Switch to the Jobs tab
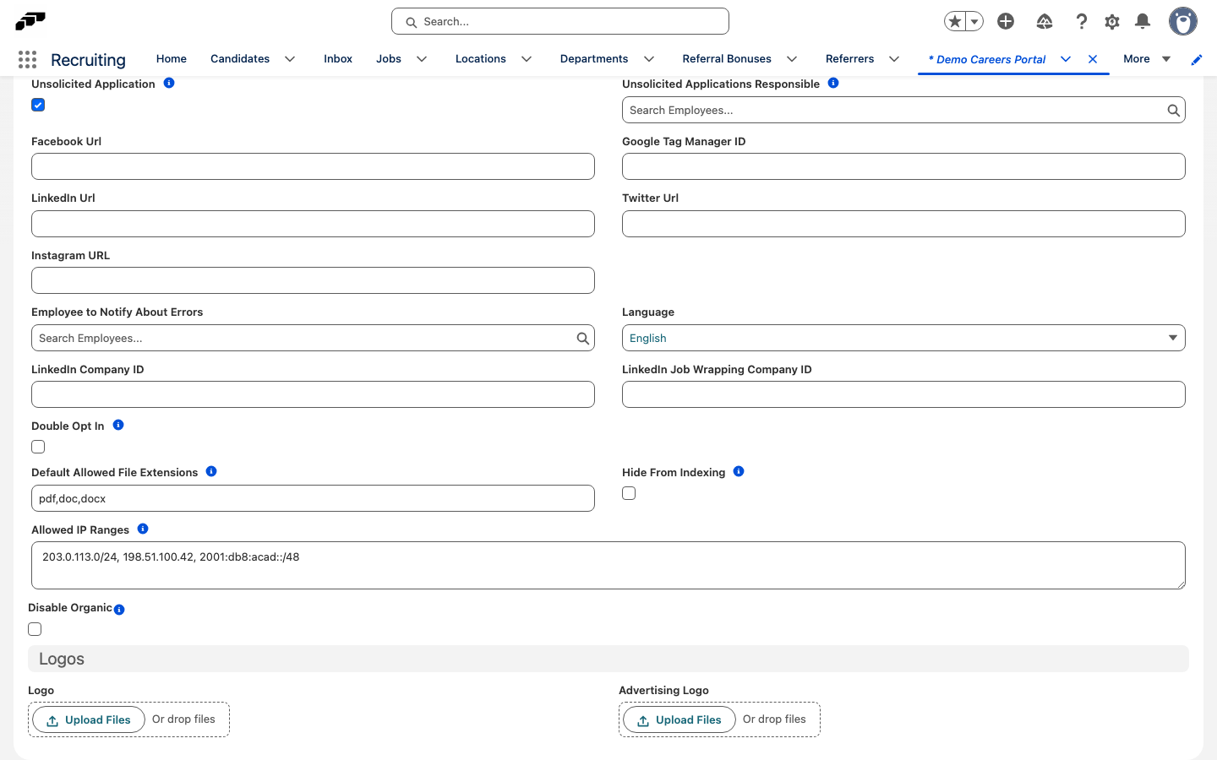1217x760 pixels. click(x=389, y=59)
